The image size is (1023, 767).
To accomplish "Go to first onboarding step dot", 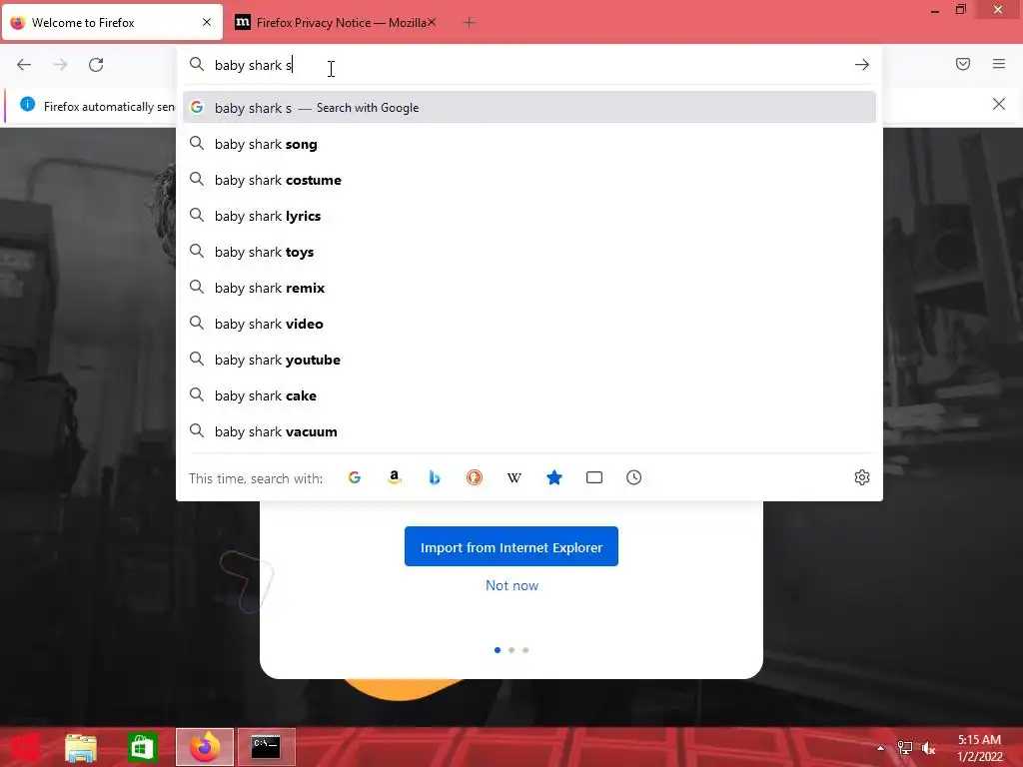I will (498, 649).
